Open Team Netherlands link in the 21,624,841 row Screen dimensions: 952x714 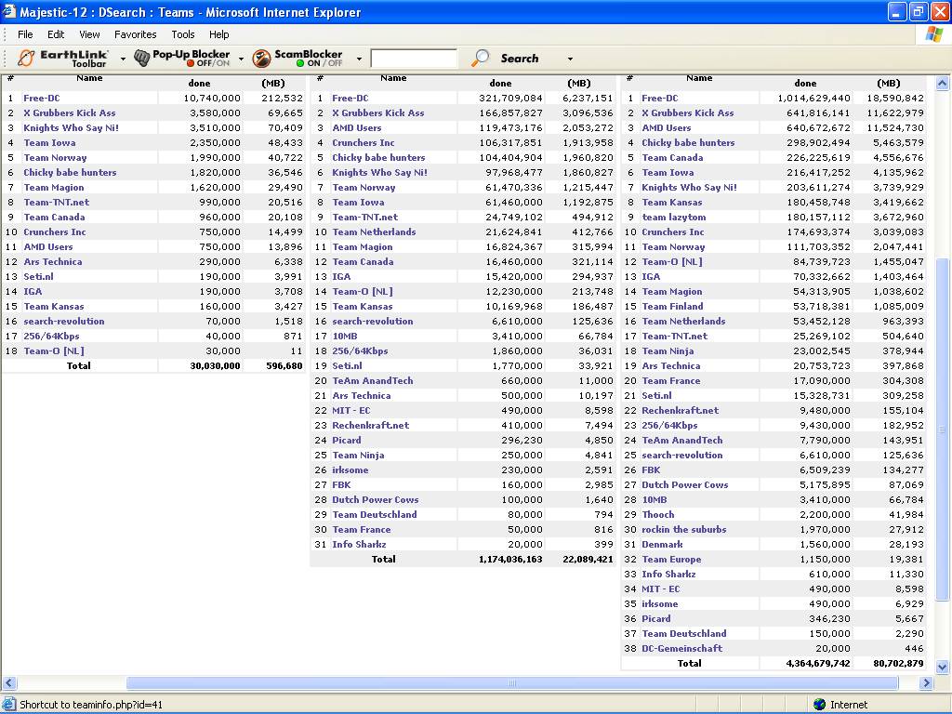tap(374, 231)
